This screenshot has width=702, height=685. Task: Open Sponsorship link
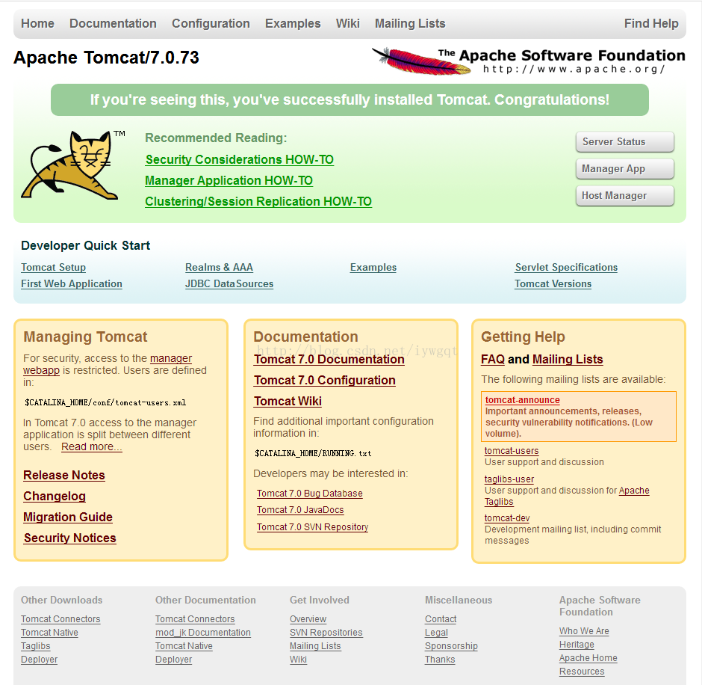(x=451, y=646)
